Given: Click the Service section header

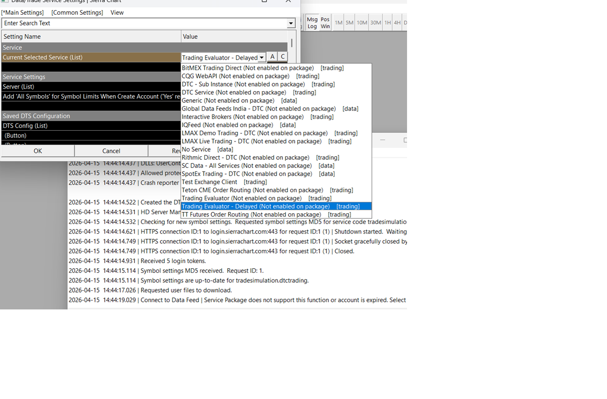Looking at the screenshot, I should pyautogui.click(x=144, y=47).
